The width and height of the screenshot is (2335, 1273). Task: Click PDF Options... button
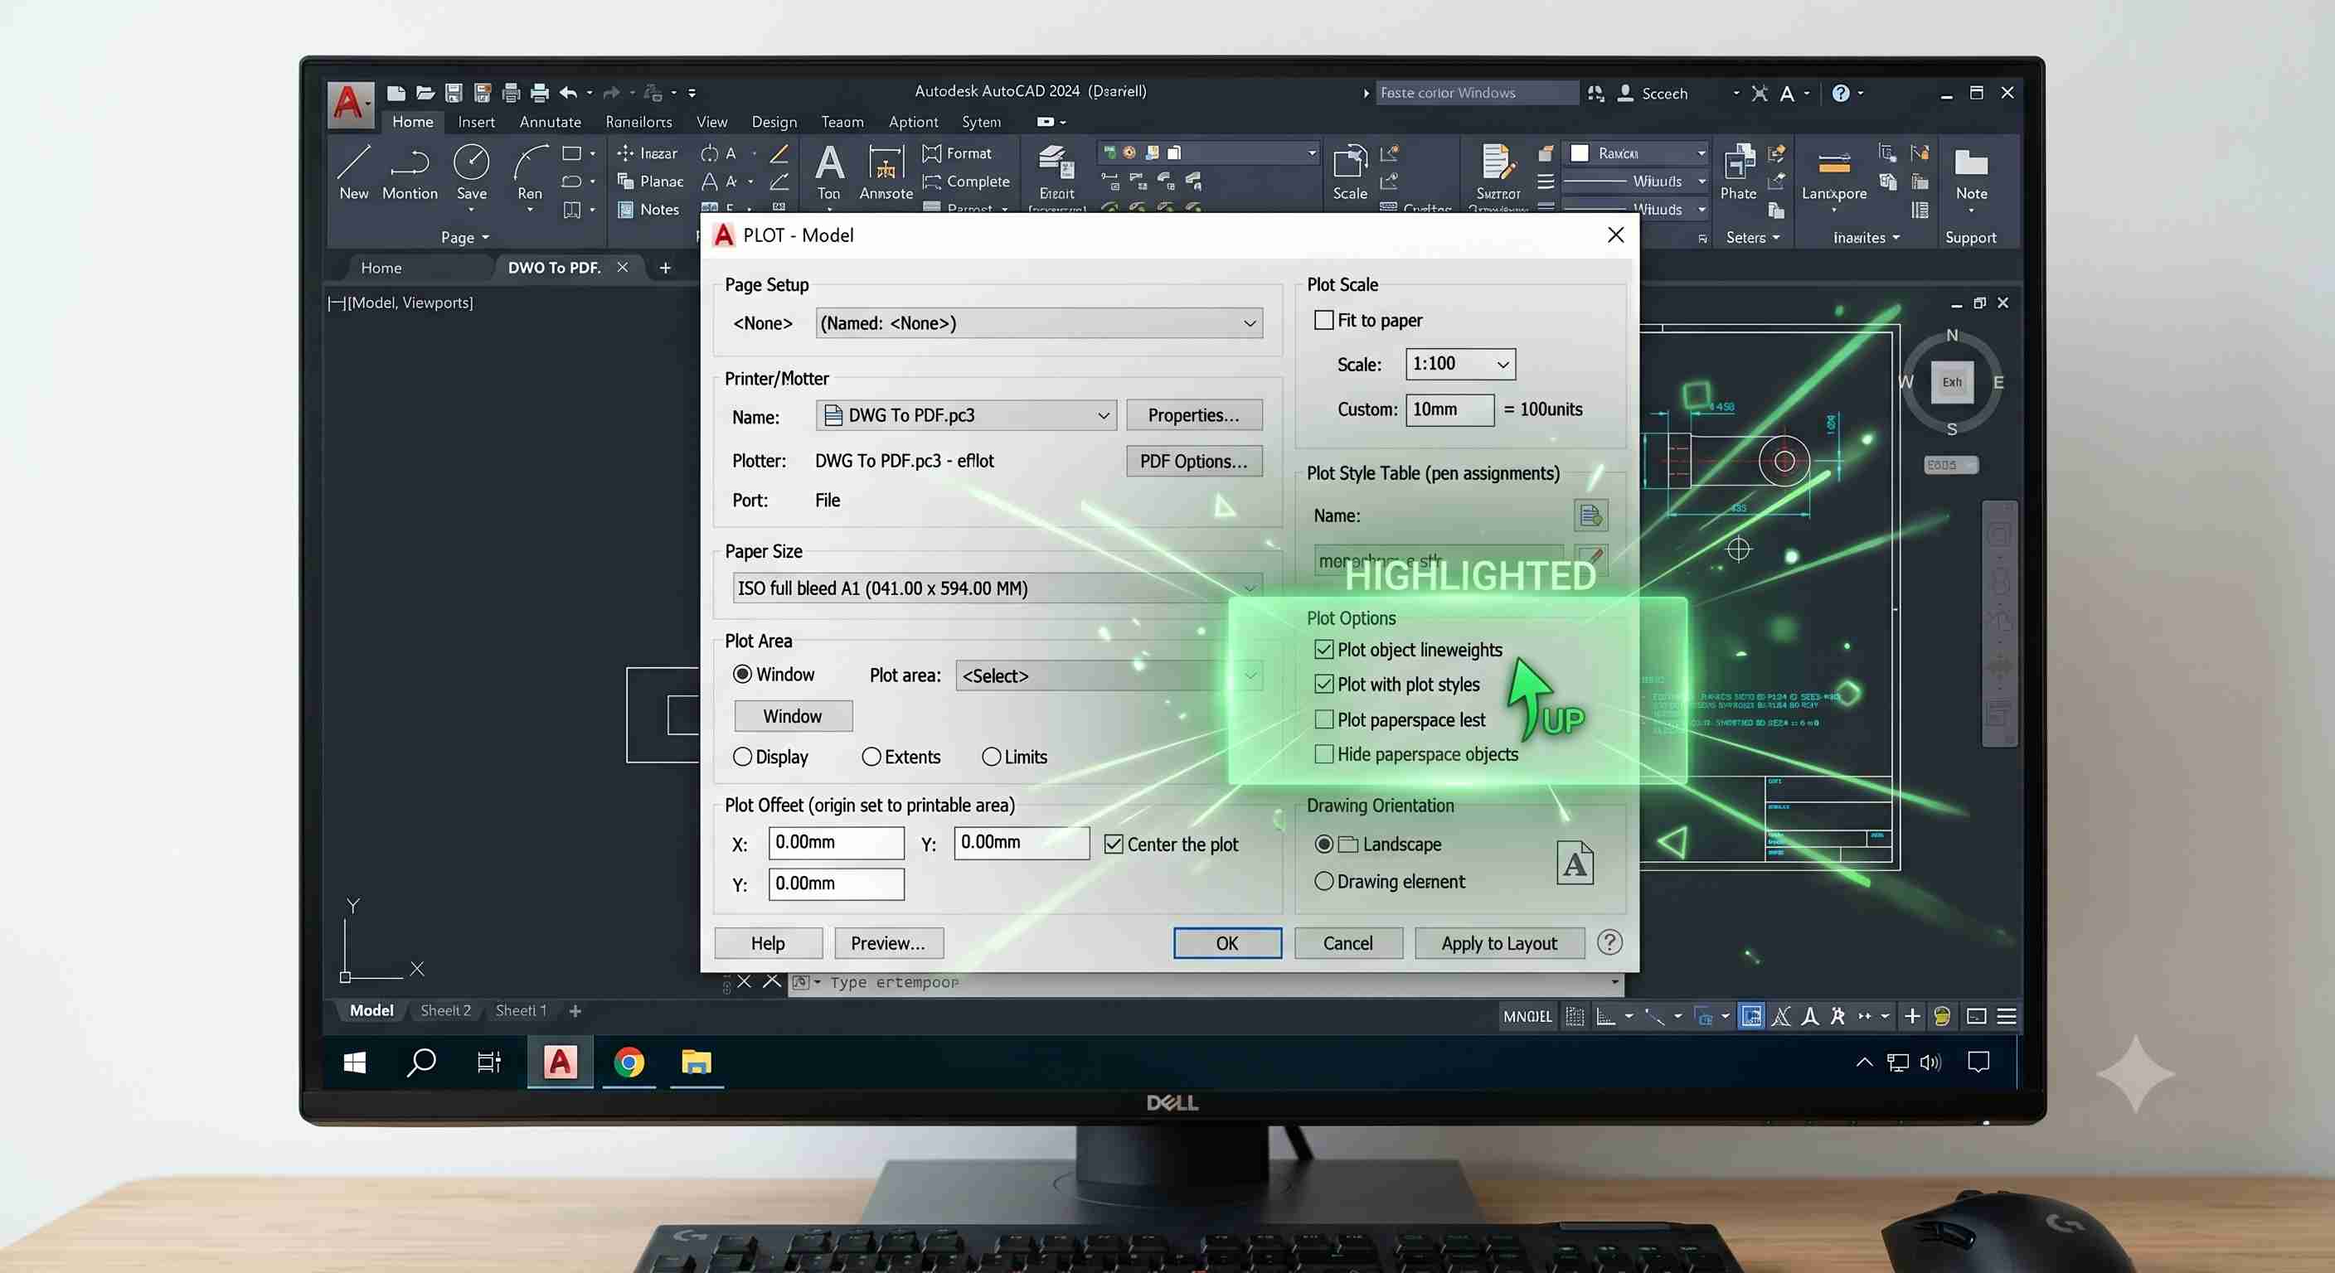coord(1194,461)
